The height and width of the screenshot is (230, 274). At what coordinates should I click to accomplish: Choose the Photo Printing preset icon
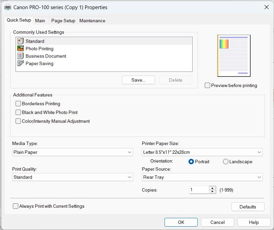20,49
